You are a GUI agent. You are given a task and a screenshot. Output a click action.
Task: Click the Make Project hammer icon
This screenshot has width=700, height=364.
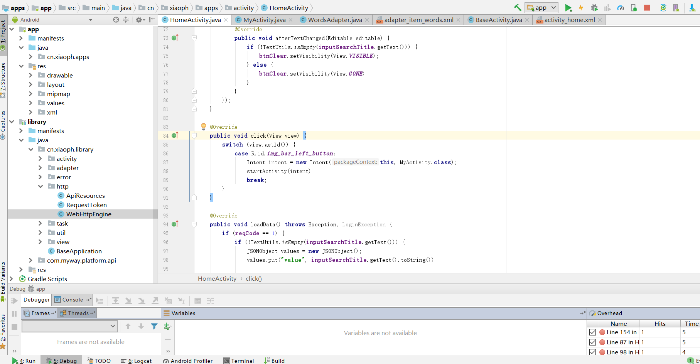click(x=517, y=8)
